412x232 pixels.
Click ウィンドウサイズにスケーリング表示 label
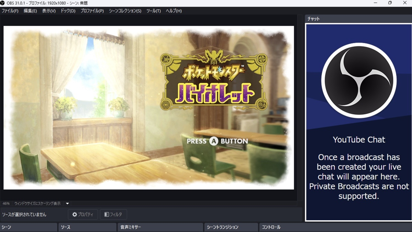tap(37, 203)
